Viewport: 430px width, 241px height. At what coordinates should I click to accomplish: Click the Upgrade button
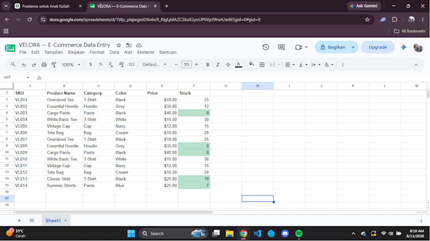coord(378,47)
